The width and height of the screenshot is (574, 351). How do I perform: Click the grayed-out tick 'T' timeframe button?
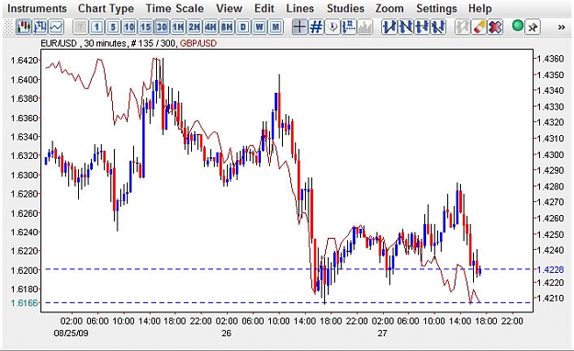pyautogui.click(x=81, y=28)
